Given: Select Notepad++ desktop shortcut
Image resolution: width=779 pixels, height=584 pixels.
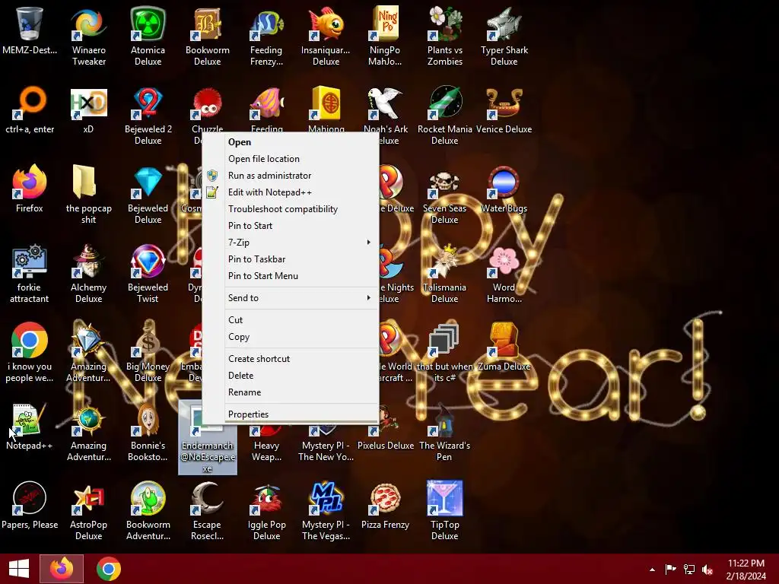Looking at the screenshot, I should click(x=30, y=419).
